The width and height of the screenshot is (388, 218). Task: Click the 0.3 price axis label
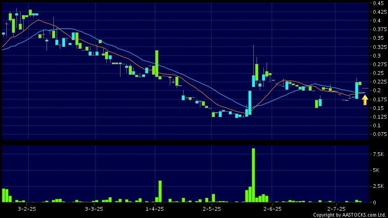[x=377, y=56]
